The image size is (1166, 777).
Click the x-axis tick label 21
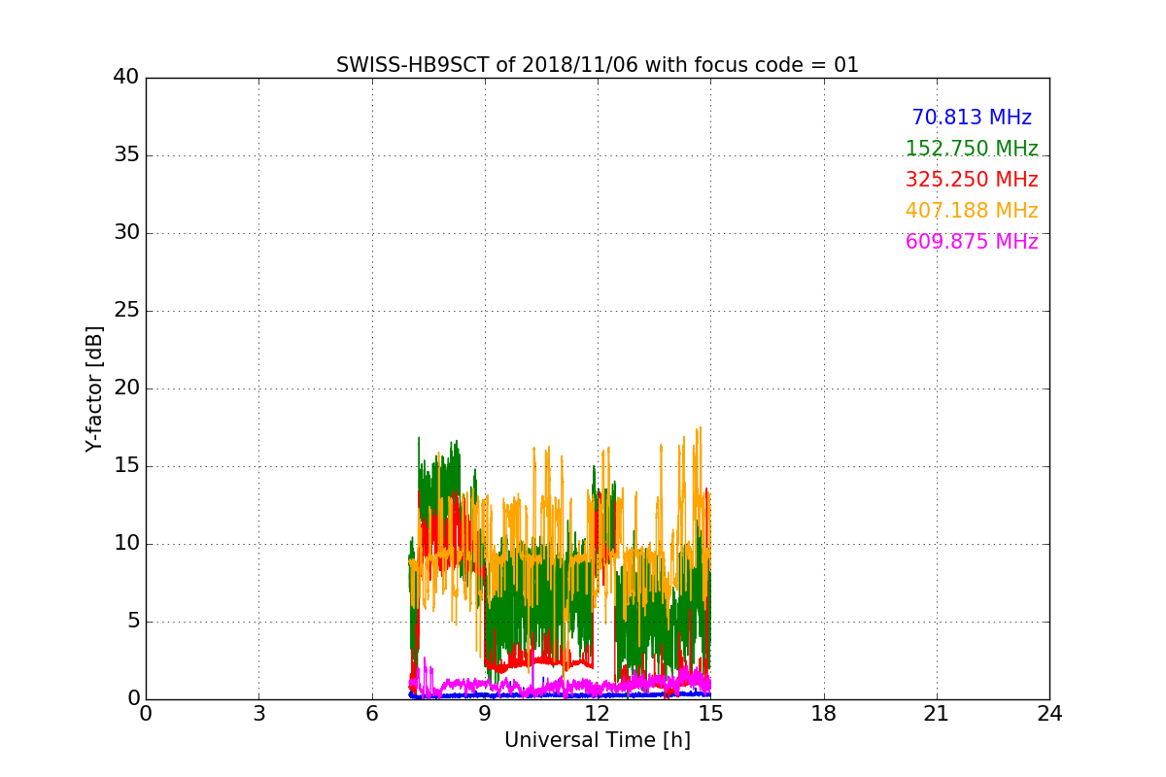coord(937,714)
